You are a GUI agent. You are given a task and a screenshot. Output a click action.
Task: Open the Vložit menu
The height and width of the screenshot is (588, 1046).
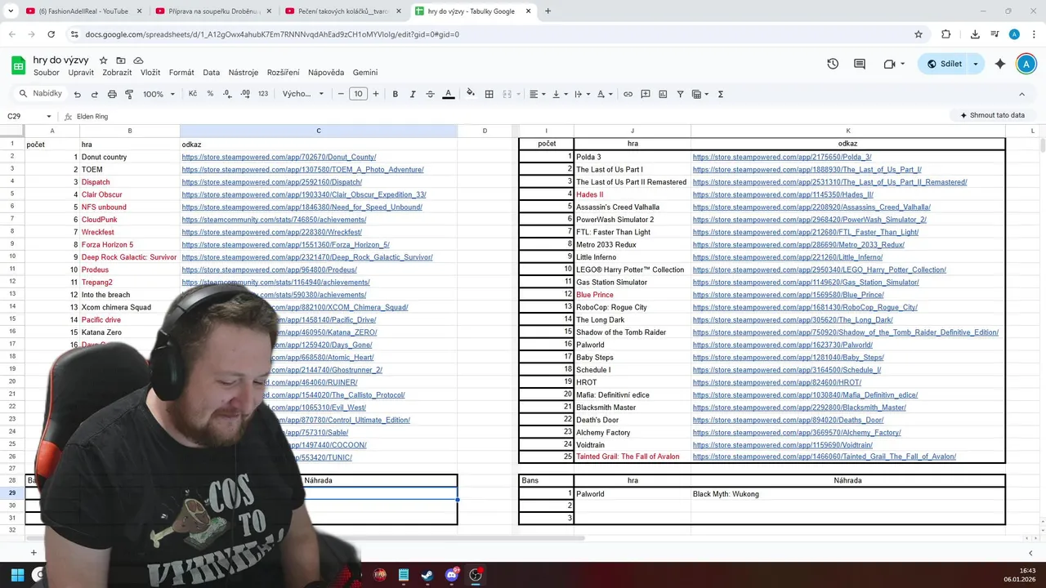pos(150,73)
